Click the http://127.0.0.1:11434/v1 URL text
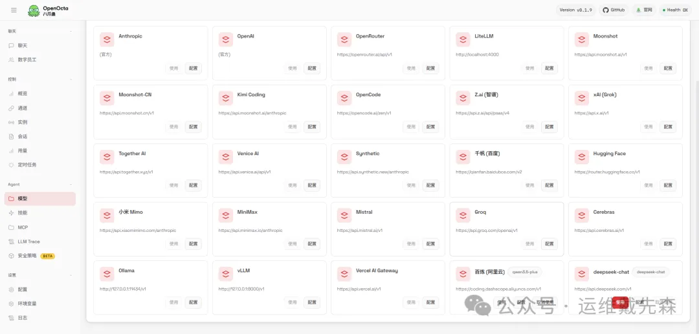699x334 pixels. pyautogui.click(x=122, y=289)
